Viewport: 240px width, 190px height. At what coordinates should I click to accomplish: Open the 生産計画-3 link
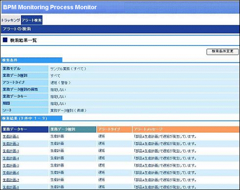coord(11,151)
